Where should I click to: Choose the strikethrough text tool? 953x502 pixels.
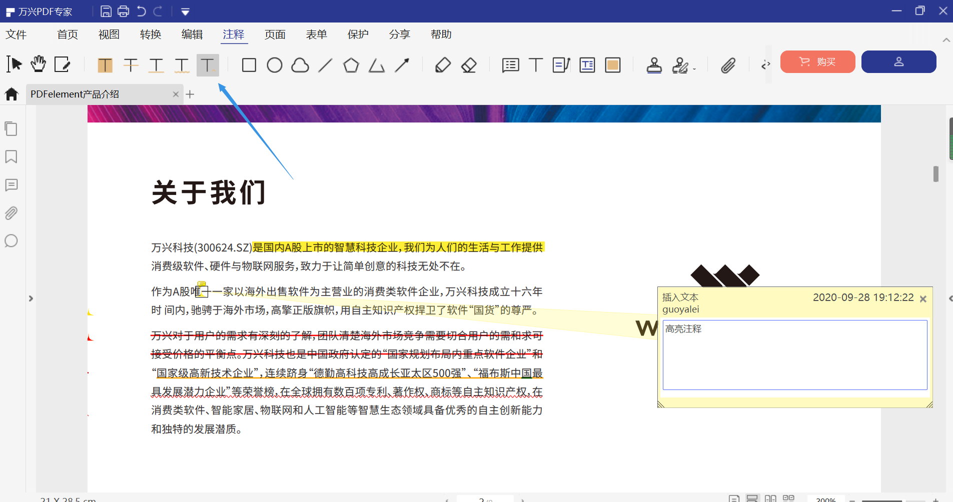131,65
